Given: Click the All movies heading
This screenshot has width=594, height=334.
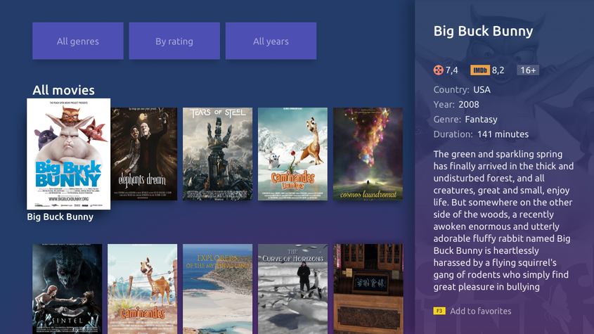Looking at the screenshot, I should pos(64,90).
